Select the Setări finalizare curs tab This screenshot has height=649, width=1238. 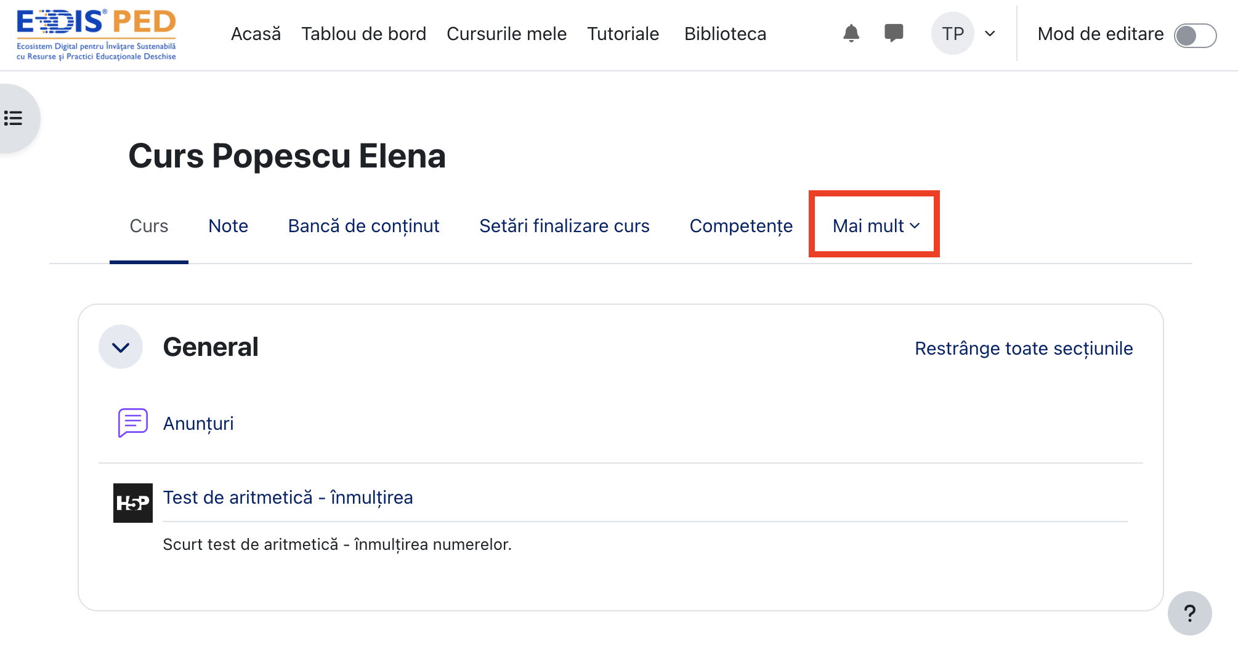point(564,226)
